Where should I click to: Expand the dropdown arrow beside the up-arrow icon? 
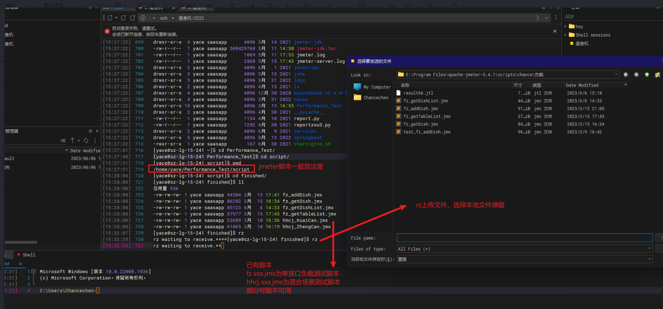(79, 140)
